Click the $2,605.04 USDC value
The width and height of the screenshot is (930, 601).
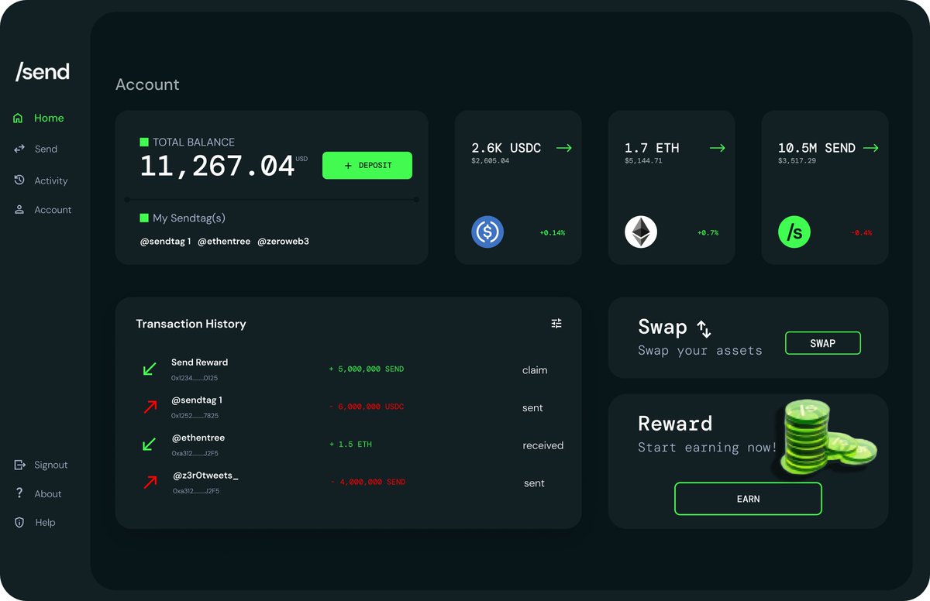[490, 161]
